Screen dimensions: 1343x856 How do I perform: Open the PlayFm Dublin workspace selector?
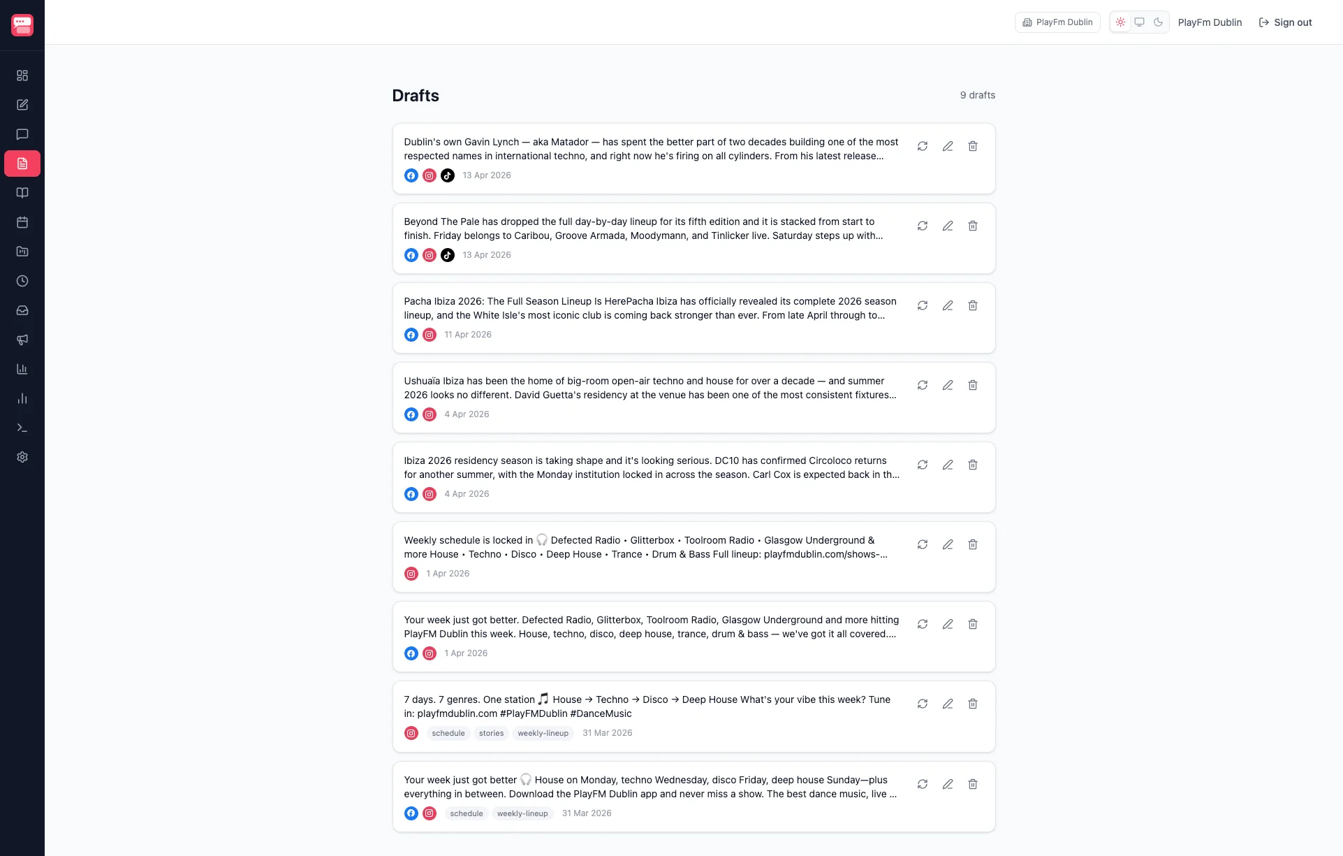click(1057, 22)
